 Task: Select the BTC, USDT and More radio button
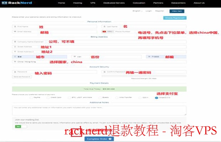pyautogui.click(x=69, y=98)
